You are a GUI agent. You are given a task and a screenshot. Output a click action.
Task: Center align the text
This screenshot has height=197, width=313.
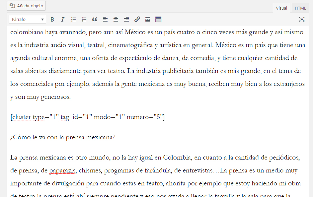pyautogui.click(x=116, y=19)
